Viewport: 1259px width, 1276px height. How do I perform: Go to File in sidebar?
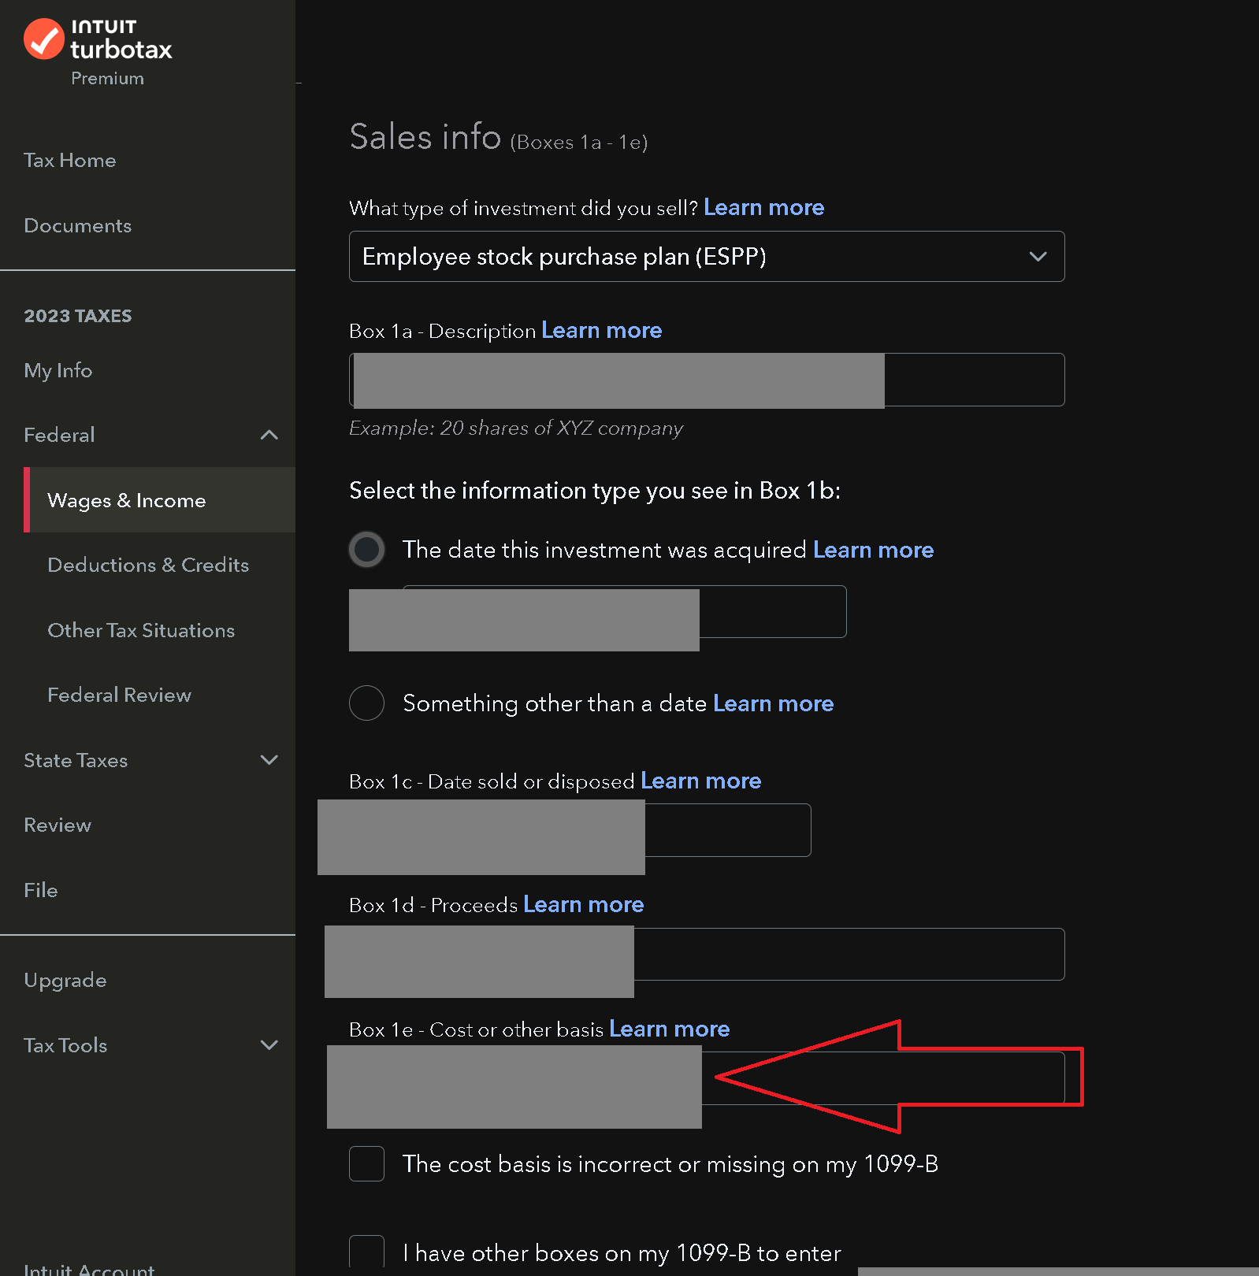point(40,890)
